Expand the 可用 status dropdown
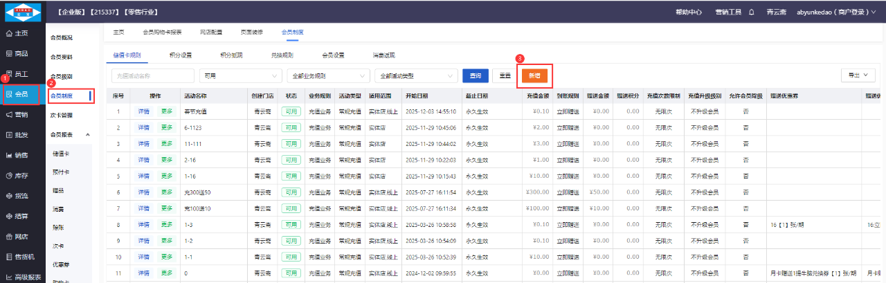 pos(239,75)
